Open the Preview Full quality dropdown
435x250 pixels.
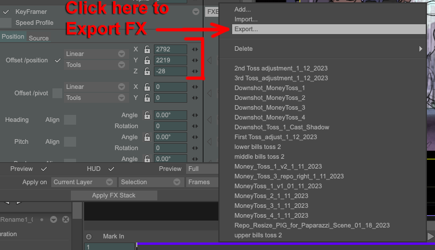tap(202, 169)
